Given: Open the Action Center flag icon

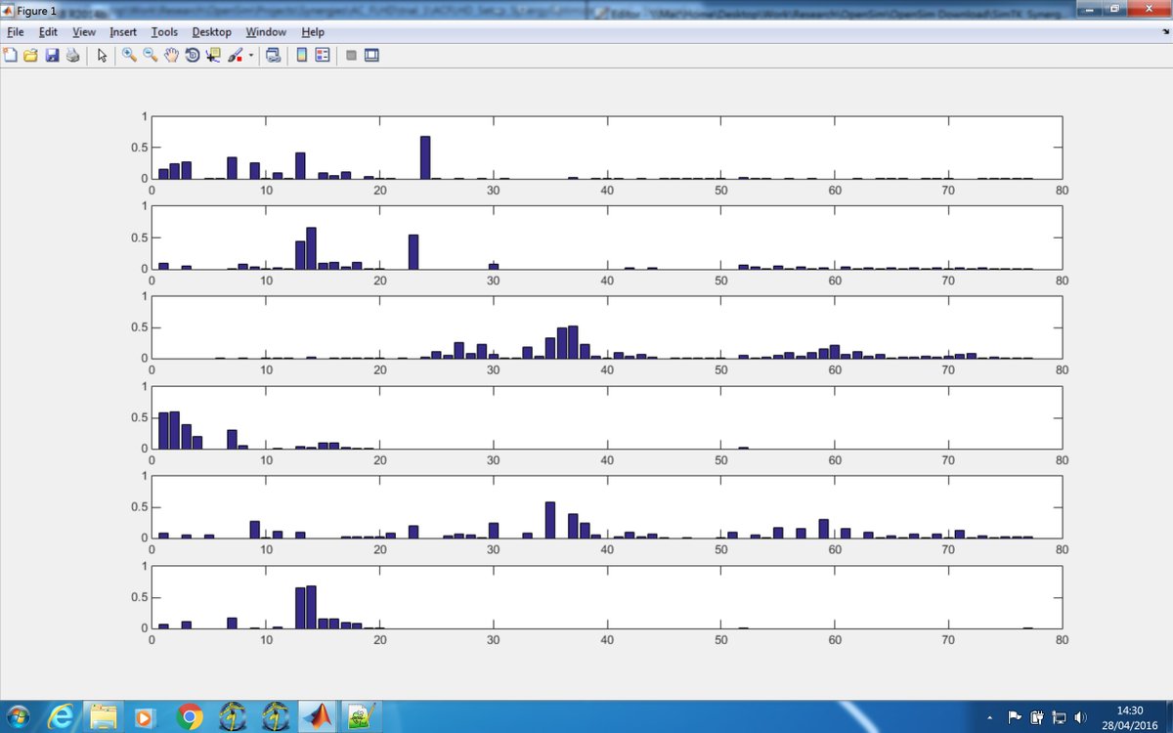Looking at the screenshot, I should pos(1015,716).
